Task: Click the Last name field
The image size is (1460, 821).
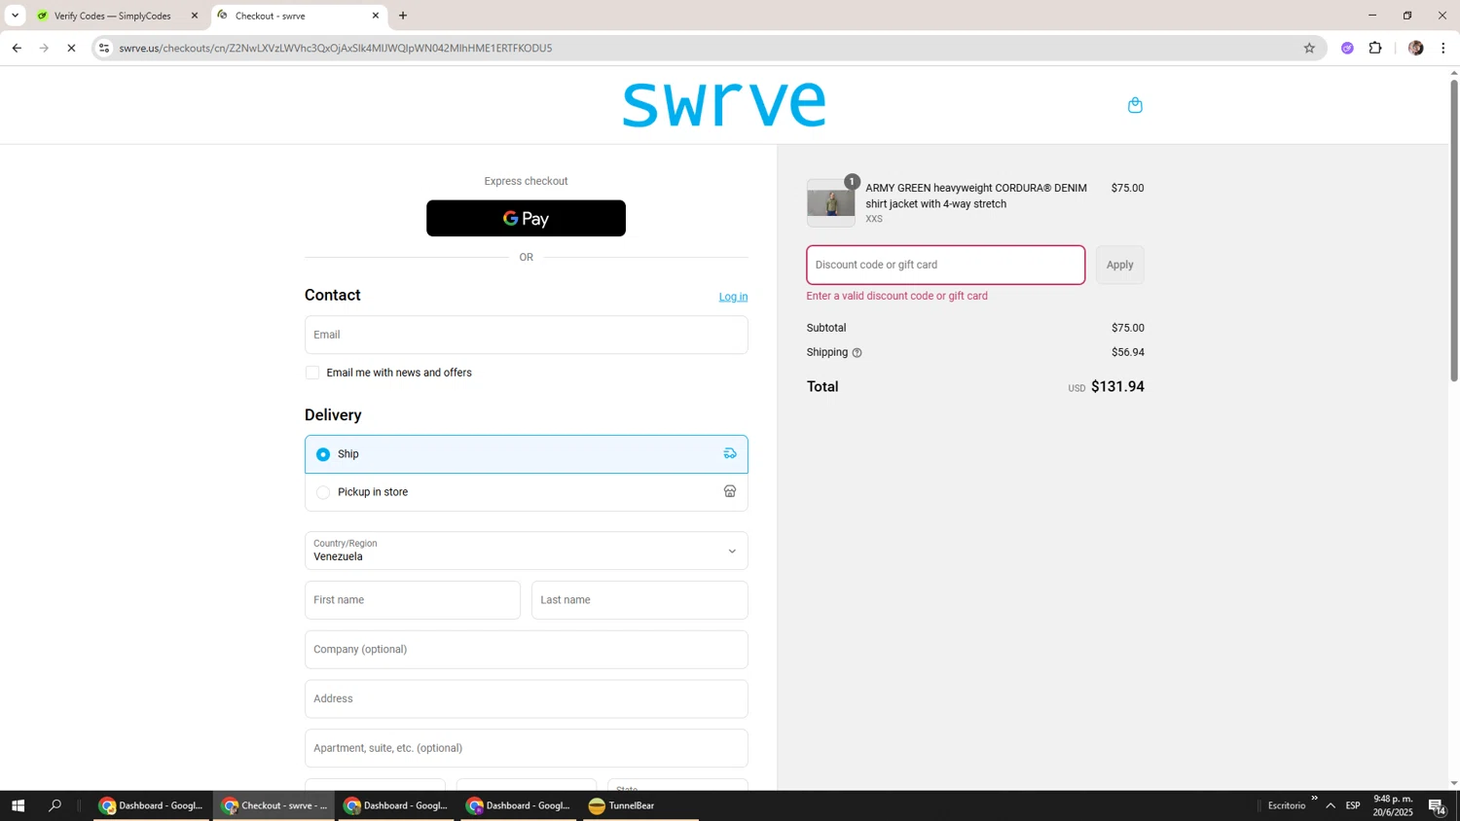Action: [x=639, y=600]
